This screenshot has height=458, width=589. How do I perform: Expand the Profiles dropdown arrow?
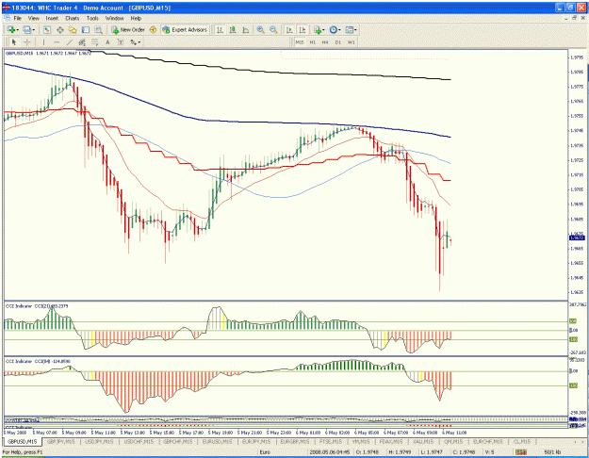34,29
